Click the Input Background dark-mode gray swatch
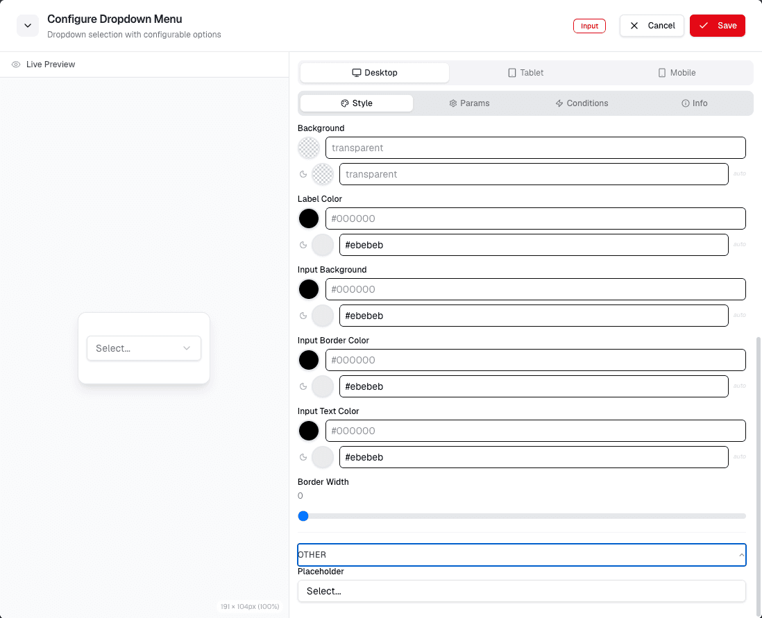Image resolution: width=762 pixels, height=618 pixels. coord(323,316)
